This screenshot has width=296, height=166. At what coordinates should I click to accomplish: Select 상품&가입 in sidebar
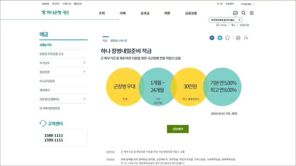[45, 45]
